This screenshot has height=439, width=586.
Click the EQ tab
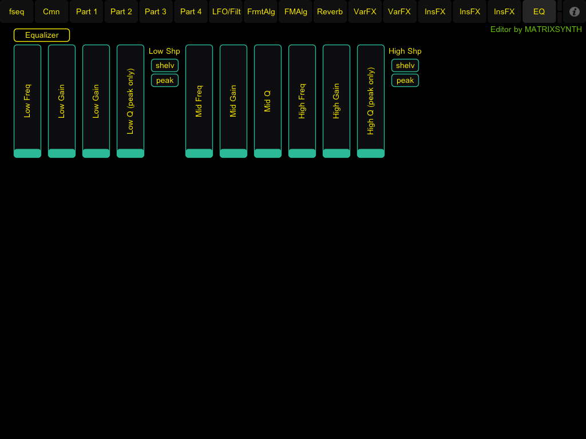[539, 11]
